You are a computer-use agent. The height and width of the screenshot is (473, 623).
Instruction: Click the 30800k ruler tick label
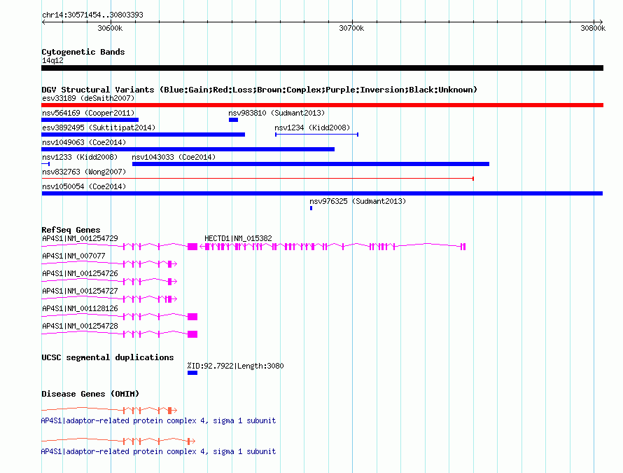tap(593, 28)
